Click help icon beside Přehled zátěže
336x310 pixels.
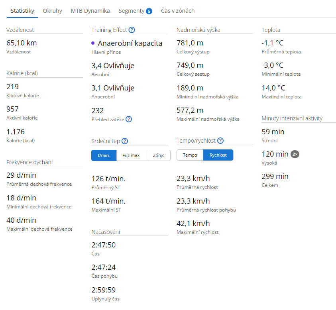click(x=129, y=119)
